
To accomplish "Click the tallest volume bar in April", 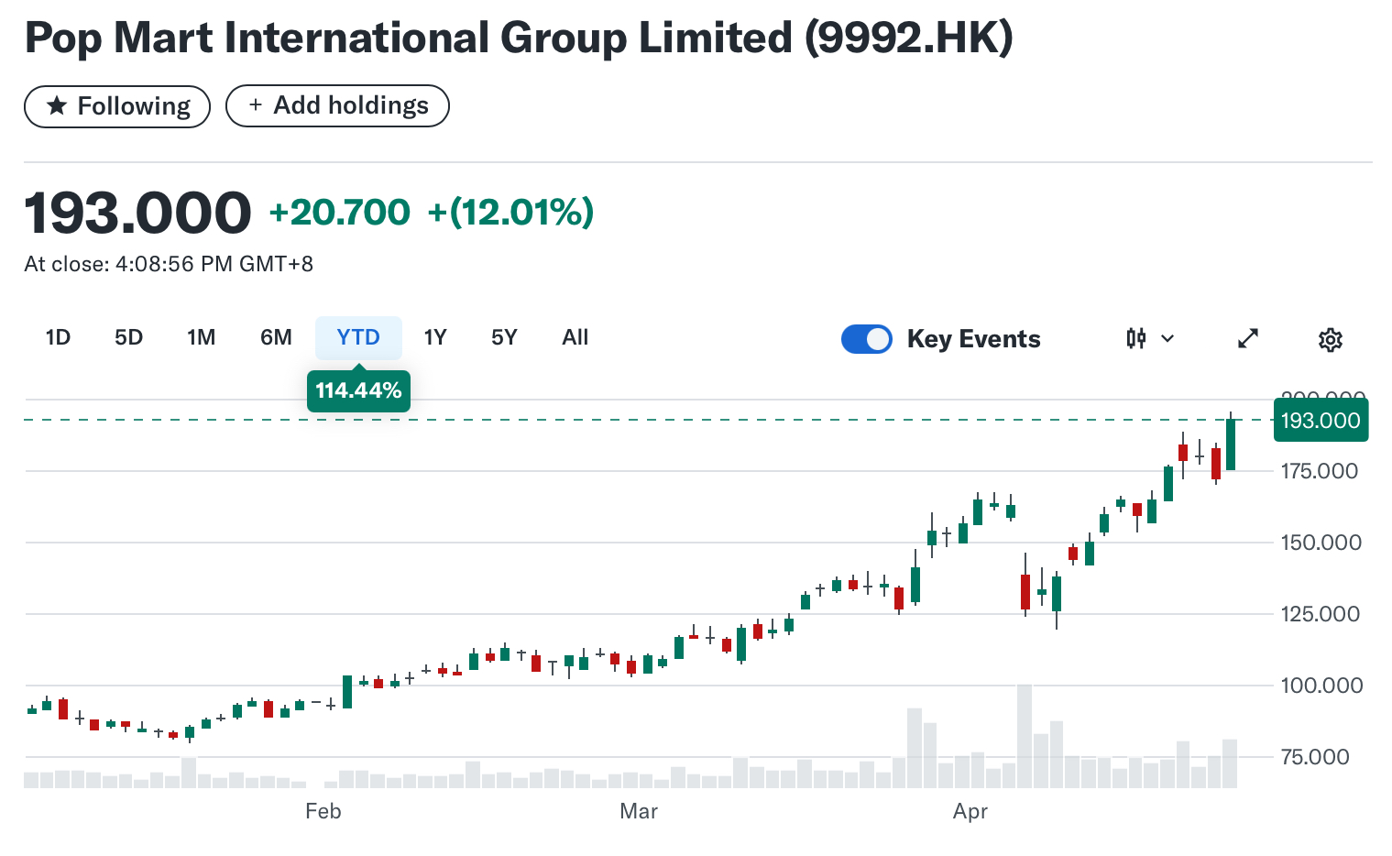I will tap(1025, 736).
